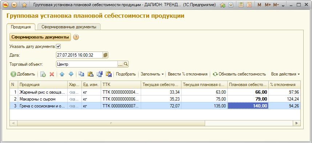Toggle the Указать дату документа checkbox
This screenshot has height=143, width=312.
(x=58, y=46)
